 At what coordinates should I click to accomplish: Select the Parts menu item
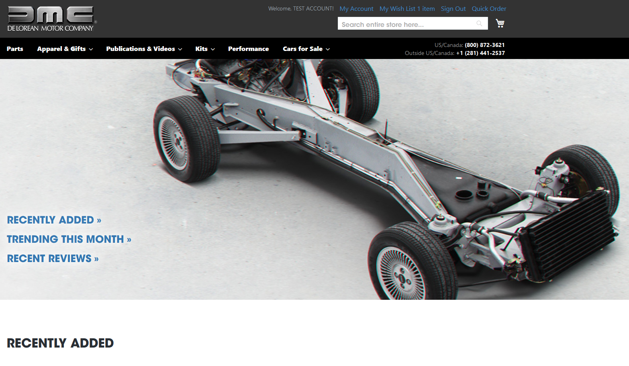(x=15, y=49)
